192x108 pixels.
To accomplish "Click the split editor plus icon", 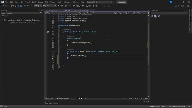I will pyautogui.click(x=149, y=13).
